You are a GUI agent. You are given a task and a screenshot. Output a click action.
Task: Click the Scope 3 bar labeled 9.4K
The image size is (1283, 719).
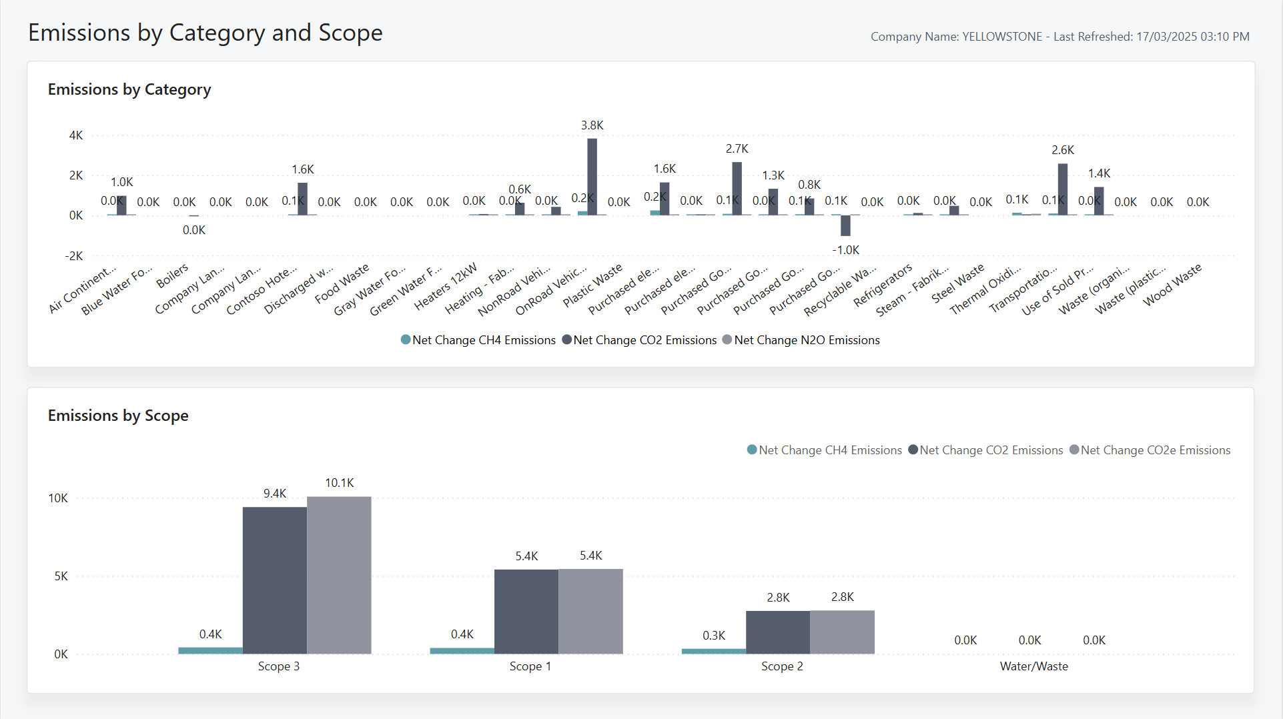pos(274,580)
